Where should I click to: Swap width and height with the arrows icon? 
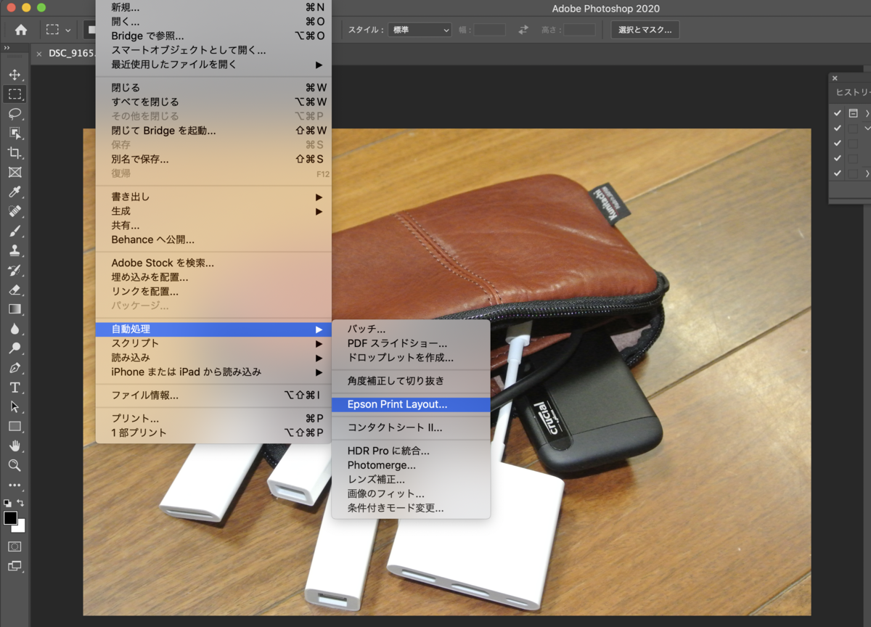(x=523, y=30)
